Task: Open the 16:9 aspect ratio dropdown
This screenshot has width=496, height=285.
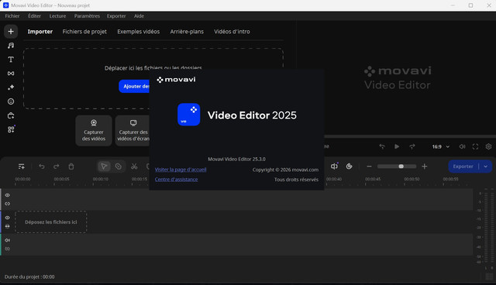Action: click(x=441, y=146)
